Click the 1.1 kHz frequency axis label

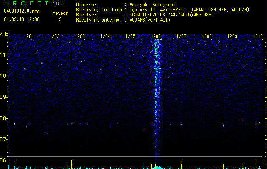coord(3,55)
